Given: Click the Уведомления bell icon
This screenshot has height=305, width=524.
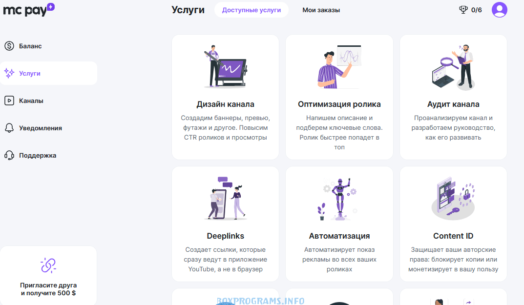Looking at the screenshot, I should click(x=9, y=128).
